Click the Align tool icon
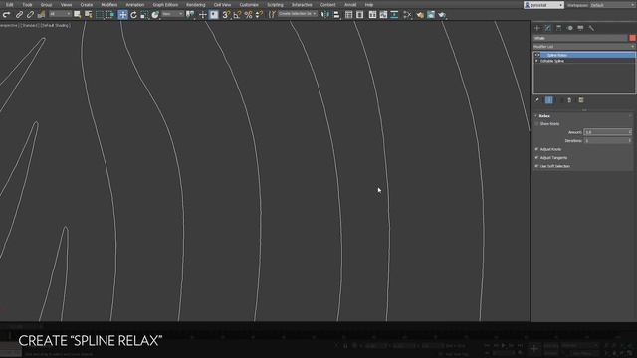This screenshot has width=637, height=358. 336,15
